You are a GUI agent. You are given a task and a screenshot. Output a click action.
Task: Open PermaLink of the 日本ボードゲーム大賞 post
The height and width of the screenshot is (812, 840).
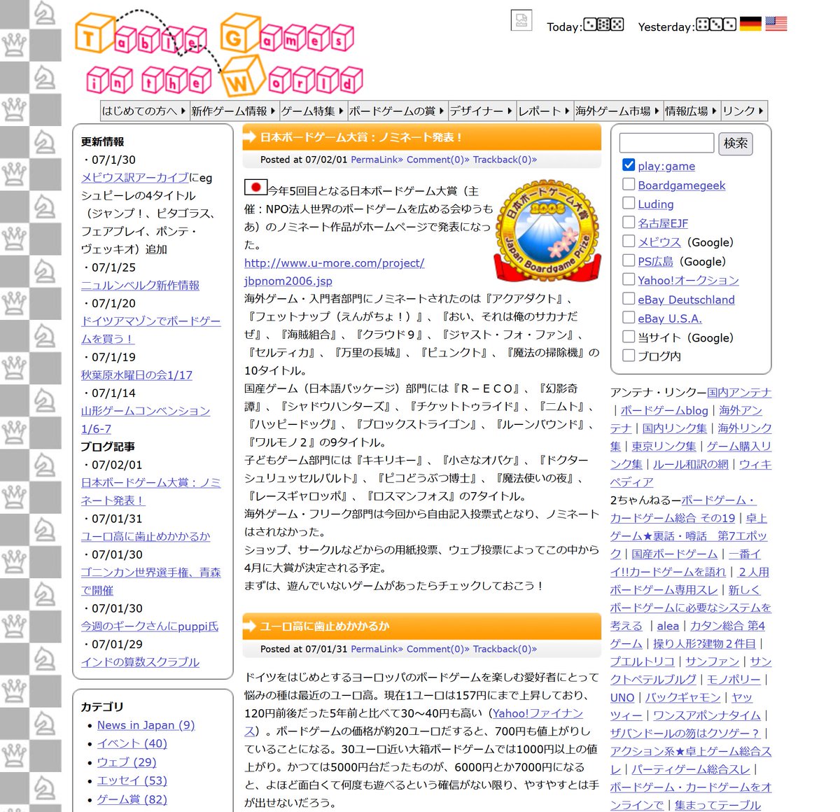click(x=377, y=160)
